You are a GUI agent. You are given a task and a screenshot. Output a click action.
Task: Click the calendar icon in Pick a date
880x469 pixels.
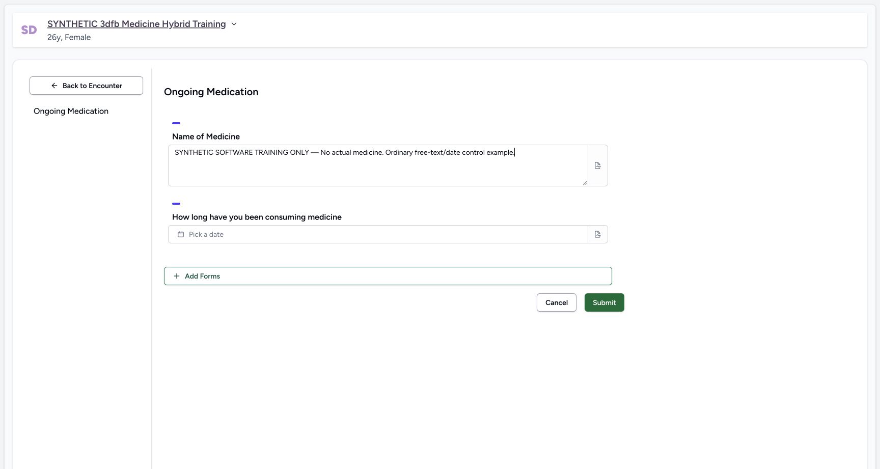pyautogui.click(x=180, y=234)
